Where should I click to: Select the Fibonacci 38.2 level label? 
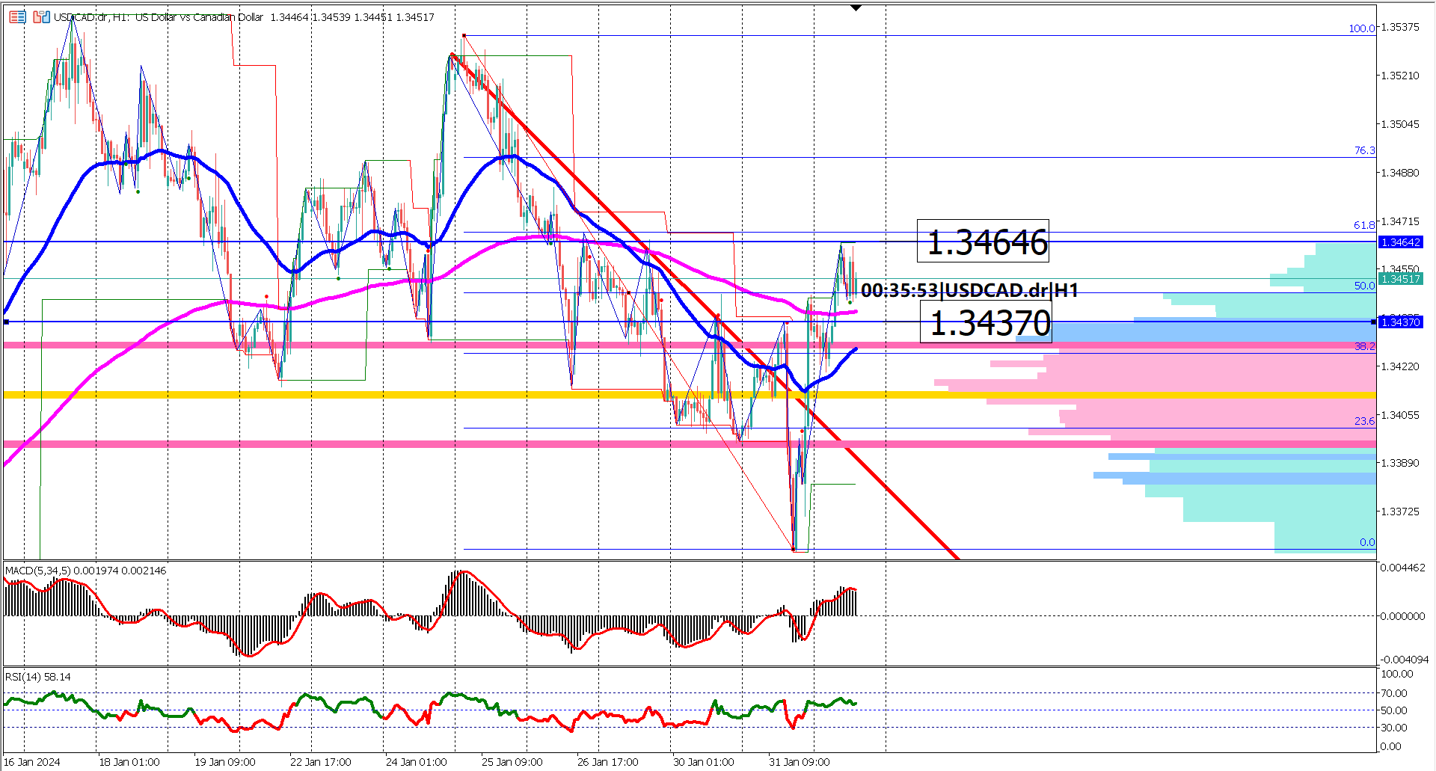(x=1366, y=345)
